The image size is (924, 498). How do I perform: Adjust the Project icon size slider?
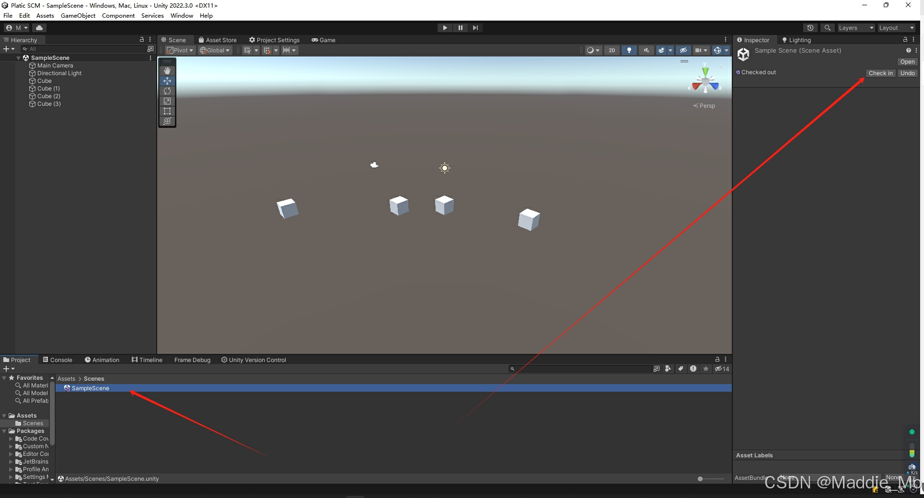click(x=711, y=479)
